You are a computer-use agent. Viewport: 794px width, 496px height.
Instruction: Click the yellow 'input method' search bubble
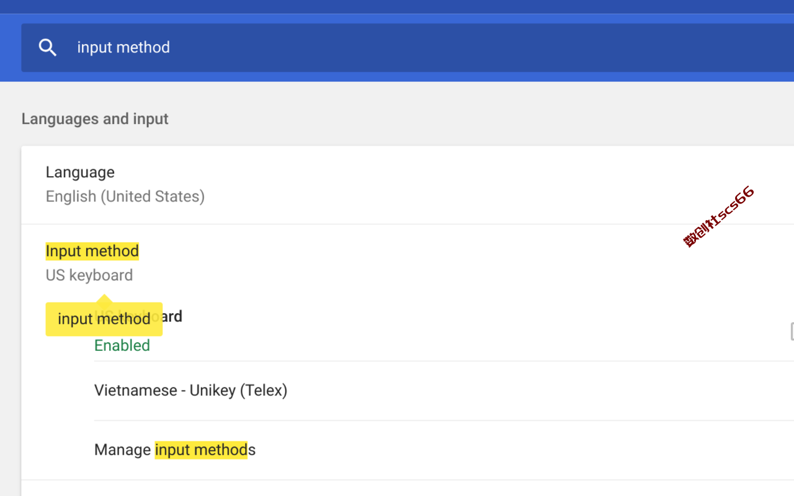click(104, 319)
